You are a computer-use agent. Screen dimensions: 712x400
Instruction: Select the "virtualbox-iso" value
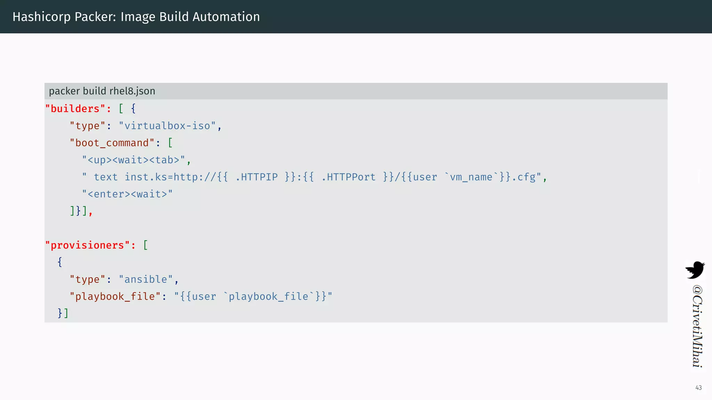tap(167, 126)
